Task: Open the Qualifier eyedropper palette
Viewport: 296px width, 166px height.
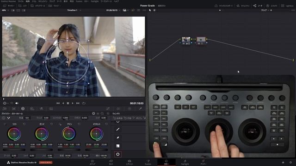Action: point(141,109)
